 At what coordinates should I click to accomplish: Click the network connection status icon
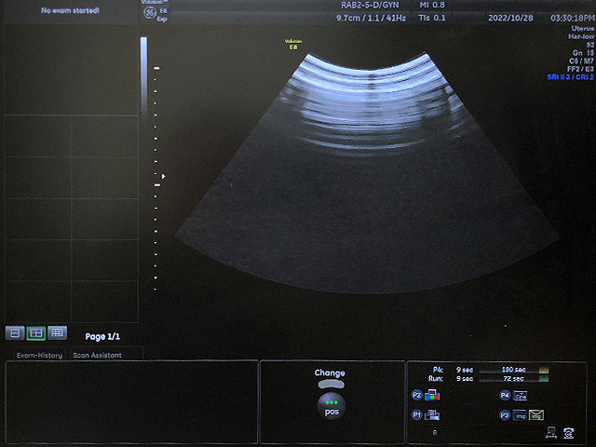pyautogui.click(x=551, y=432)
